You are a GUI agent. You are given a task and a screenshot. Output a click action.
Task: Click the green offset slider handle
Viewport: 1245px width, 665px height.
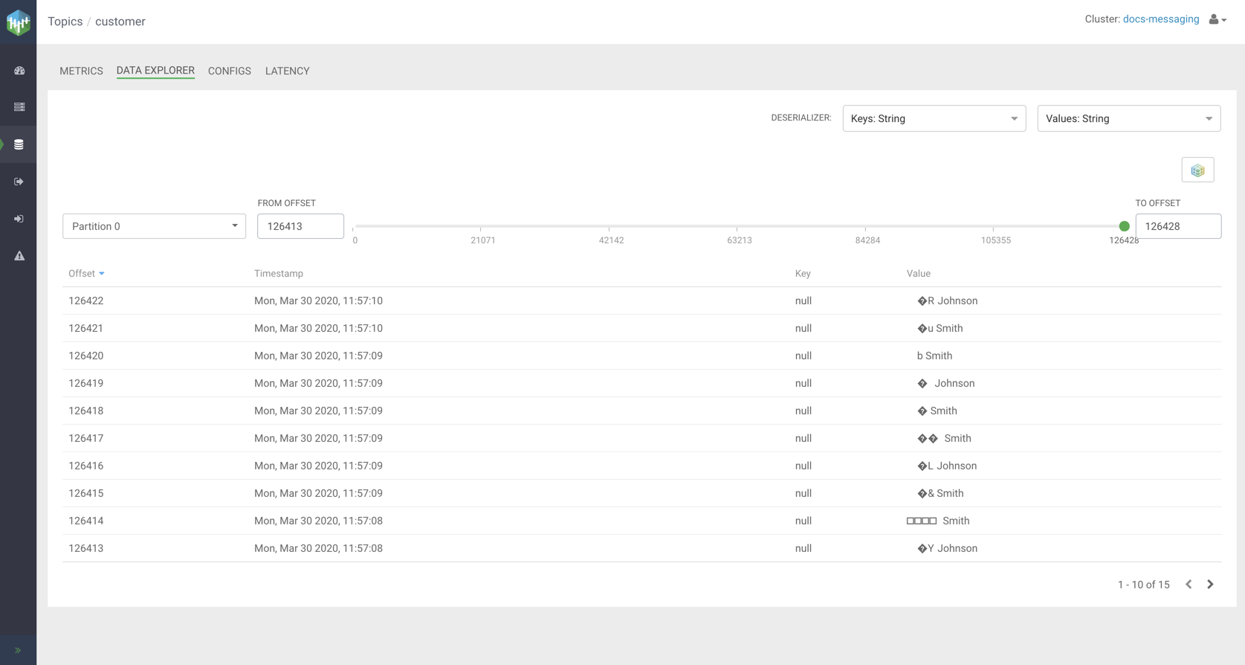[1124, 226]
